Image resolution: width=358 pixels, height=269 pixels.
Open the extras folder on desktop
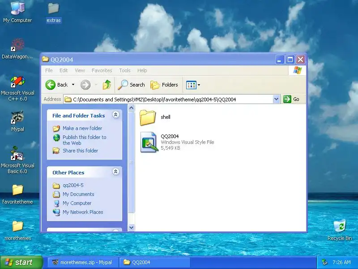click(54, 13)
